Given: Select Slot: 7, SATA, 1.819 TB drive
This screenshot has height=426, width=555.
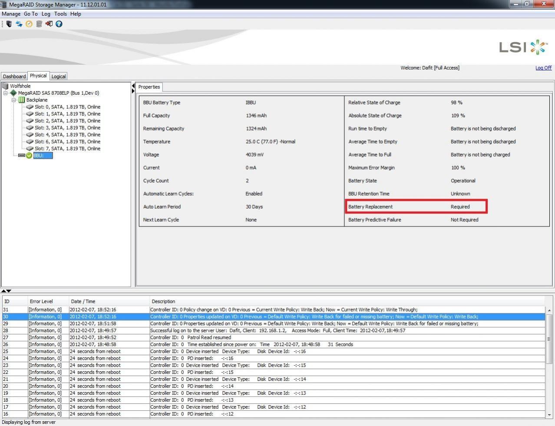Looking at the screenshot, I should (x=67, y=149).
